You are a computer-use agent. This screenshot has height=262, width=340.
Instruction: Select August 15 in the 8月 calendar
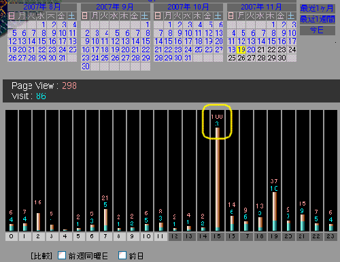click(x=42, y=41)
